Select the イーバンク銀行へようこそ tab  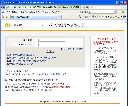(34, 17)
